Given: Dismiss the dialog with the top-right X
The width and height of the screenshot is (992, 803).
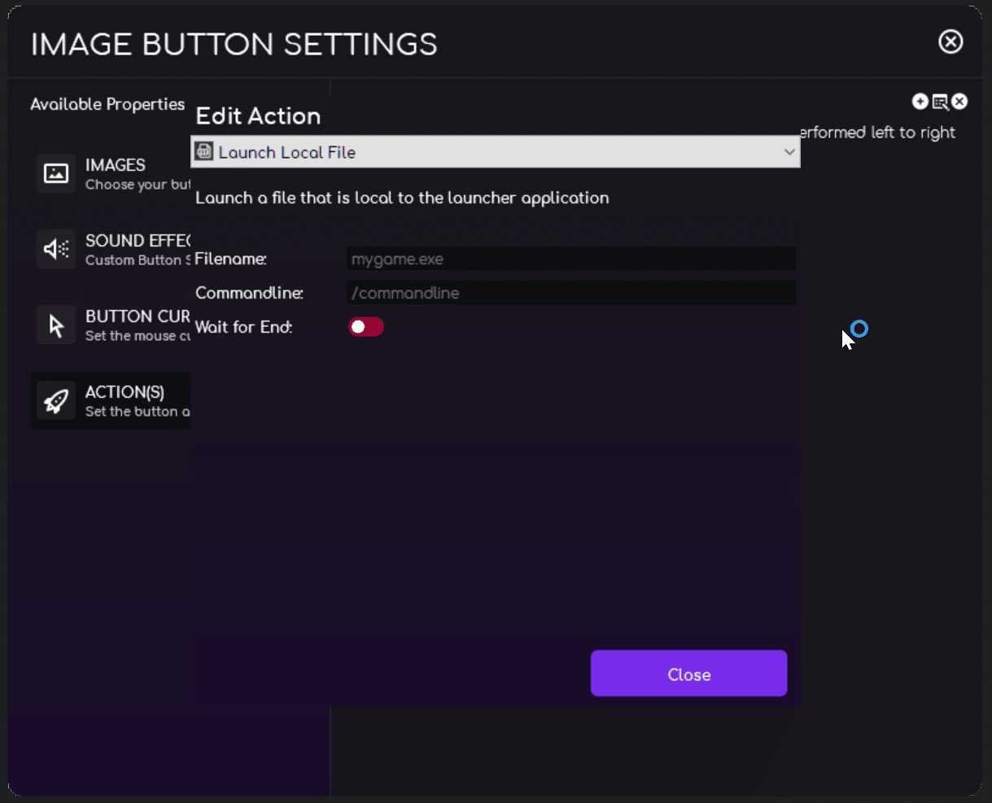Looking at the screenshot, I should coord(950,41).
